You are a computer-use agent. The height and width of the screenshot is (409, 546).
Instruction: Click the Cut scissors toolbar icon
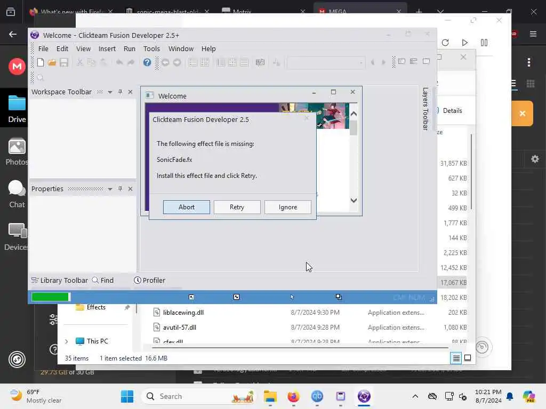80,63
